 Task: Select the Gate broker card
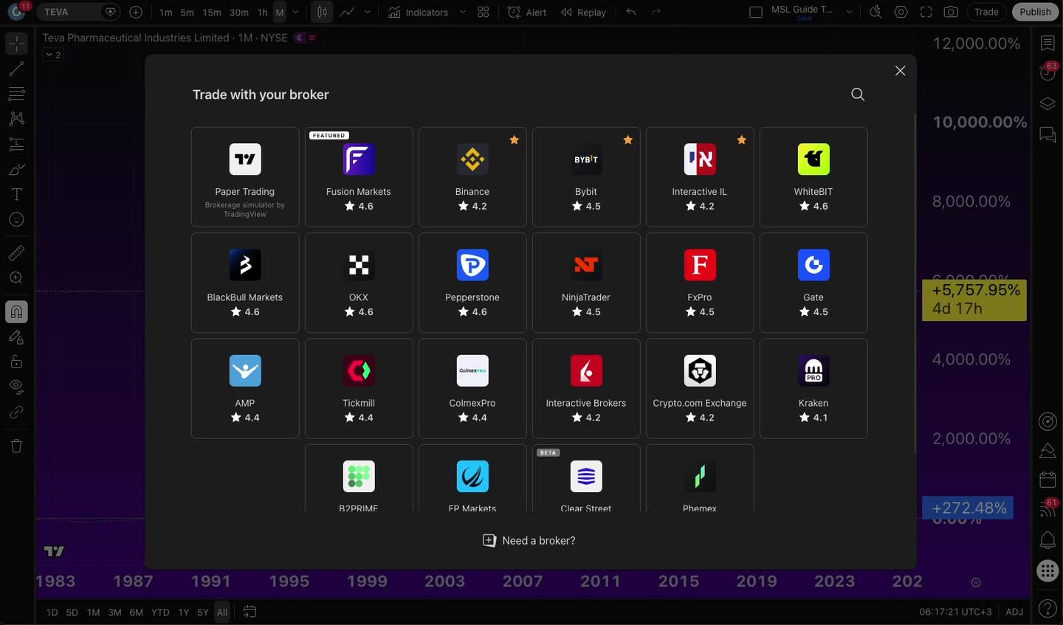pyautogui.click(x=813, y=283)
